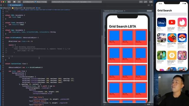The height and width of the screenshot is (106, 189).
Task: Click 'class GridViewModel: ObservableObject' line
Action: (x=22, y=38)
